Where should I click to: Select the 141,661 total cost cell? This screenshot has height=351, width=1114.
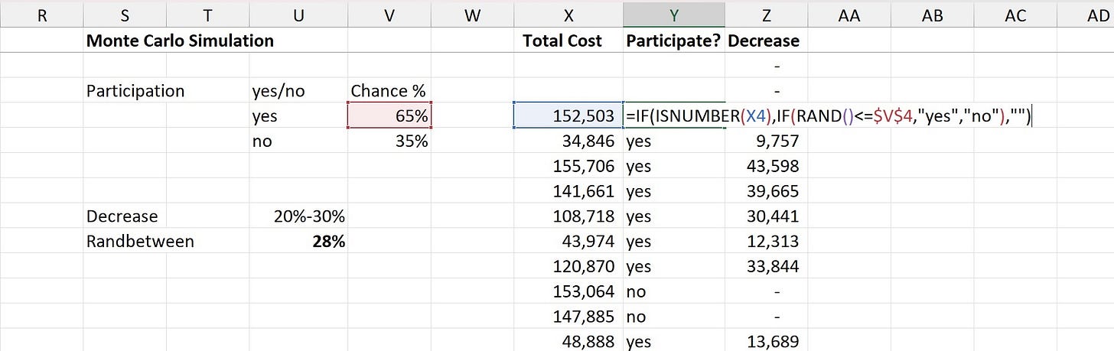point(568,191)
